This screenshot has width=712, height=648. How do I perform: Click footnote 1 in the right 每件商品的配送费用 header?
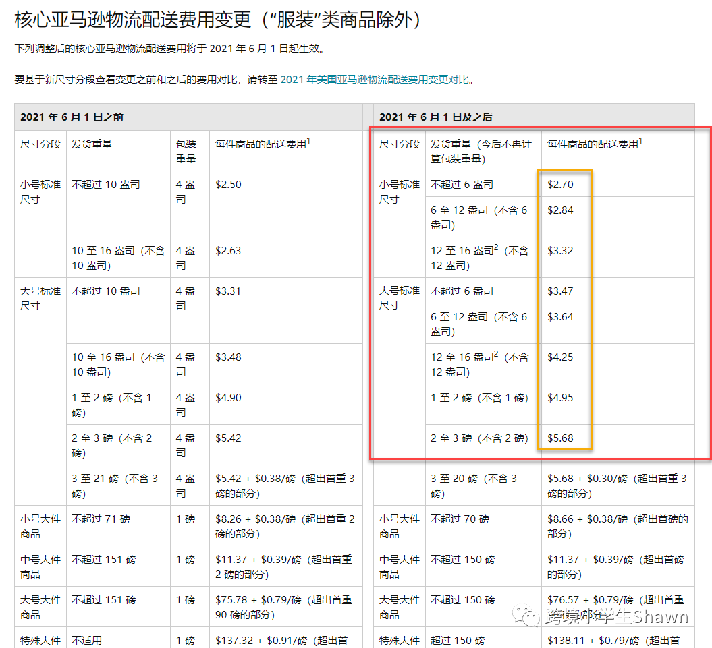640,141
